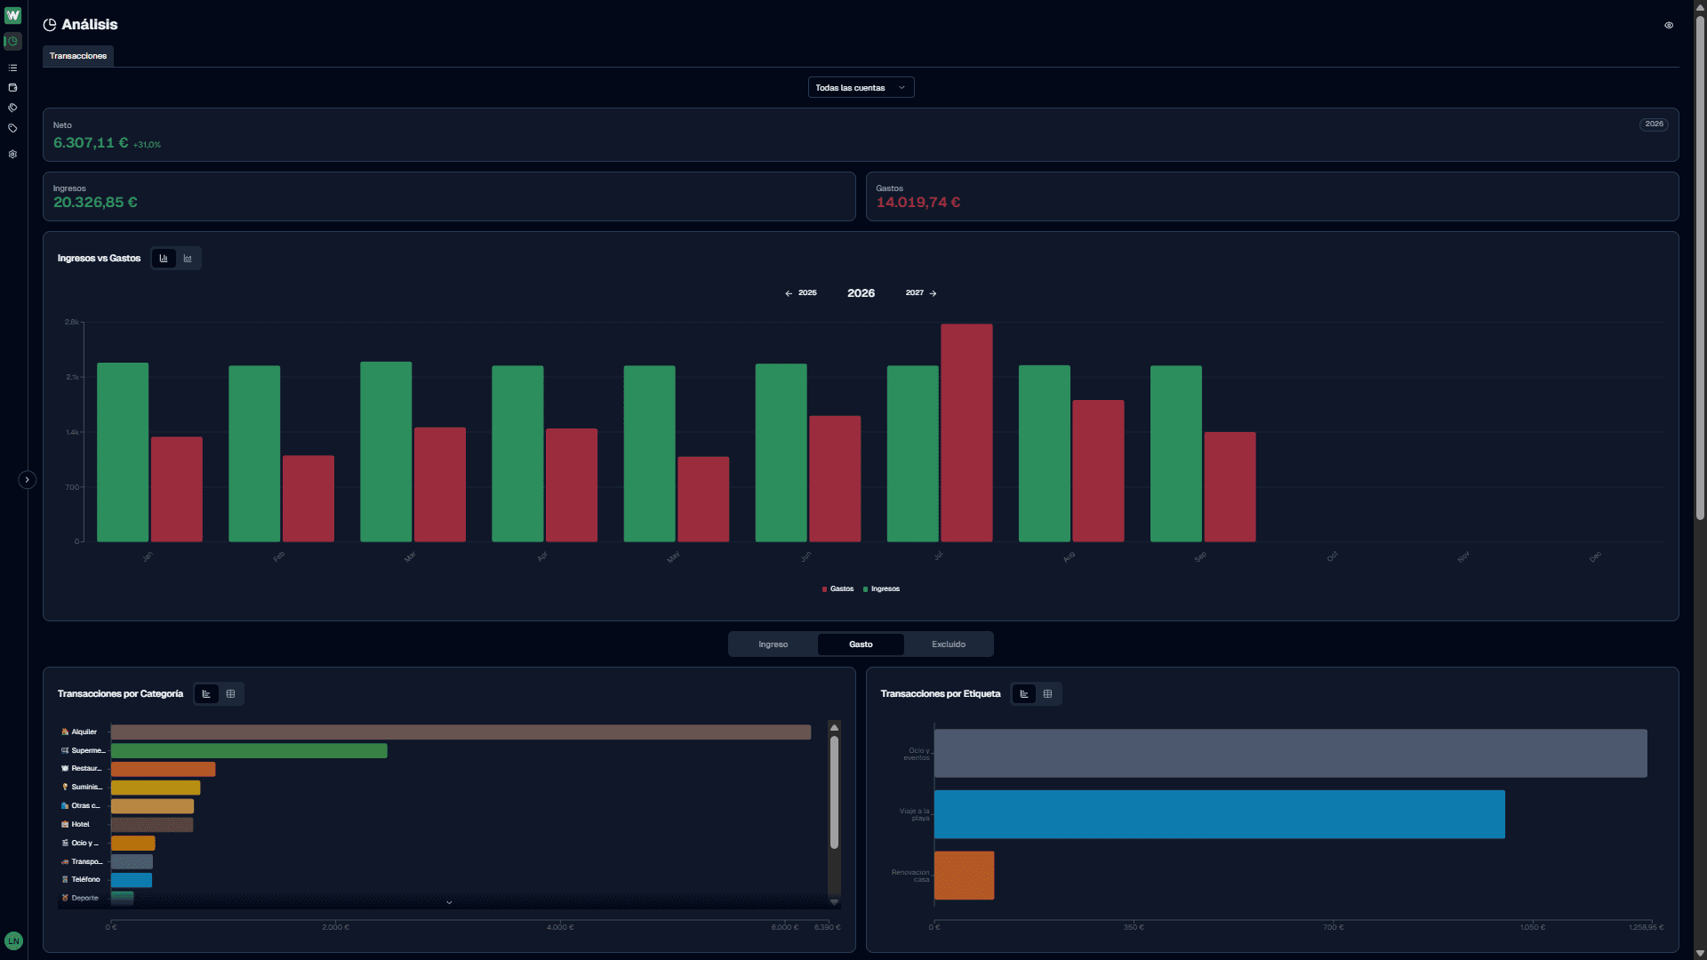Screen dimensions: 1707x960
Task: Show tag transactions as table
Action: point(1047,694)
